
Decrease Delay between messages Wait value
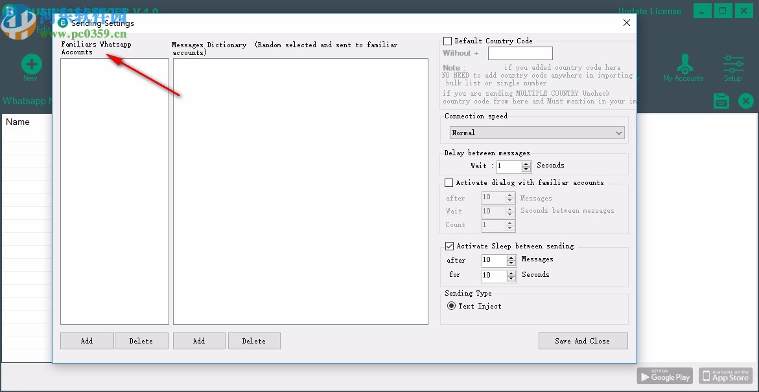click(x=527, y=169)
